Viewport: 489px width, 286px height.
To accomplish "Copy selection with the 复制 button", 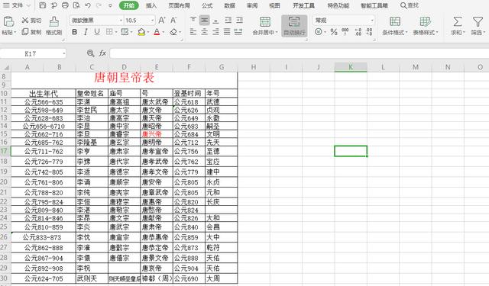I will click(x=31, y=32).
